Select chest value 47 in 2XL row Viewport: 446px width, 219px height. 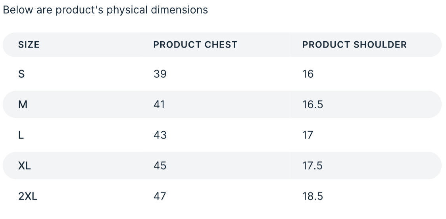160,196
